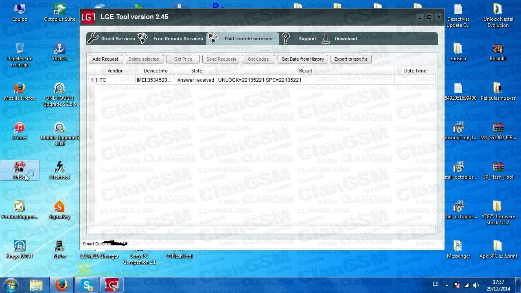This screenshot has height=293, width=521.
Task: Open the Apk SPC s3 Sprint folder
Action: [x=498, y=249]
